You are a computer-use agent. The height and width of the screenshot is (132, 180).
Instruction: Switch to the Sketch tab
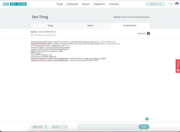90,25
